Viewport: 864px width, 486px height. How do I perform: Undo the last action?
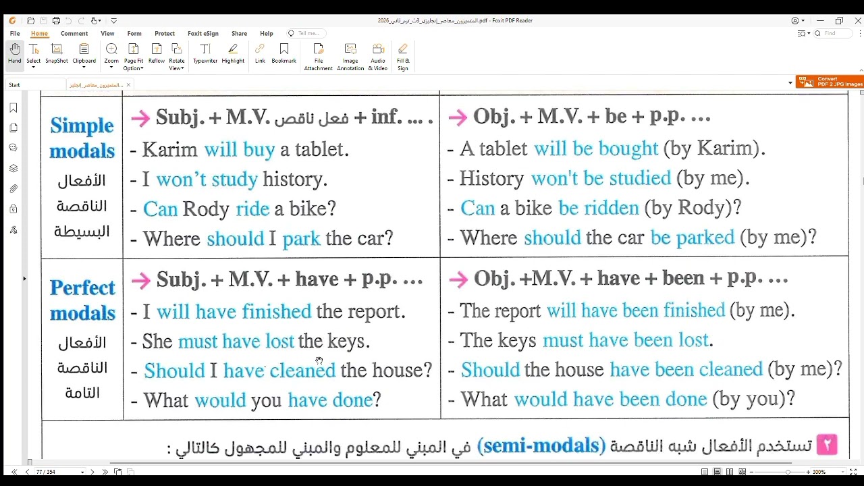[69, 21]
